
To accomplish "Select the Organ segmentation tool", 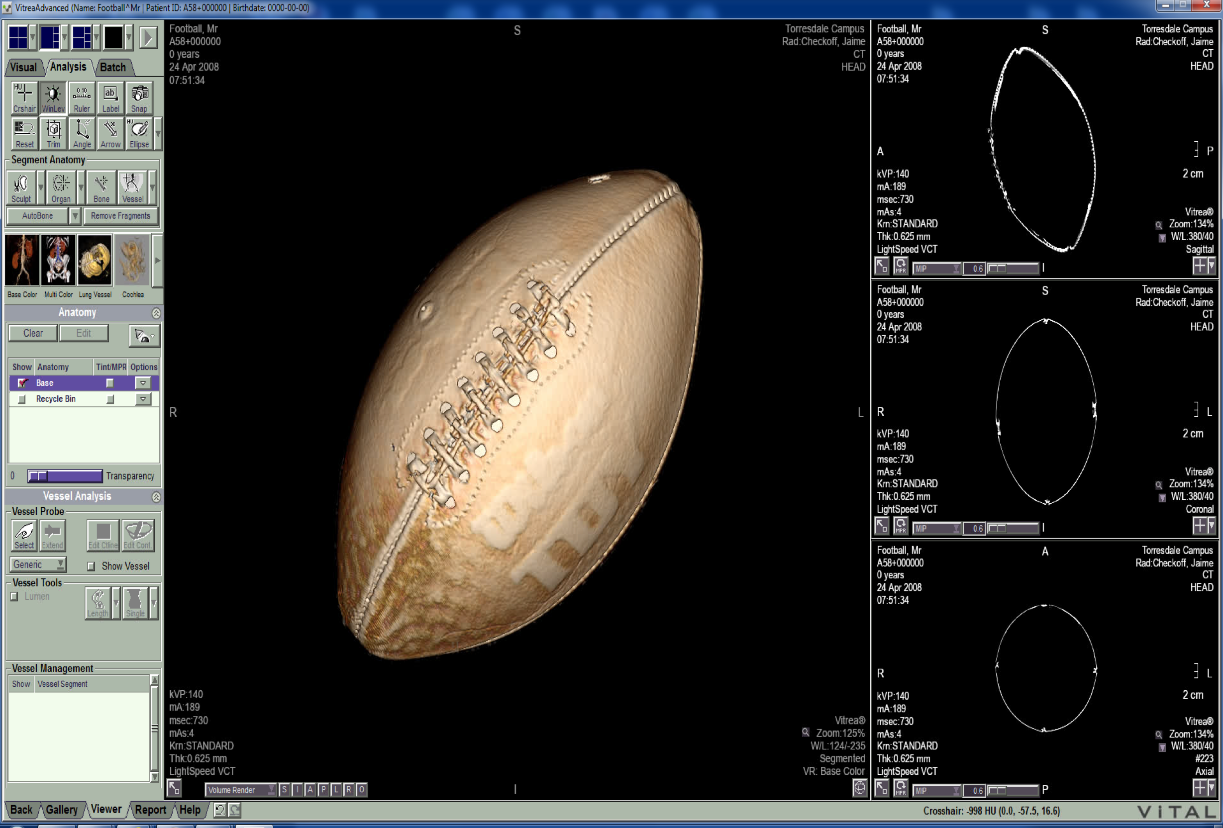I will 61,188.
